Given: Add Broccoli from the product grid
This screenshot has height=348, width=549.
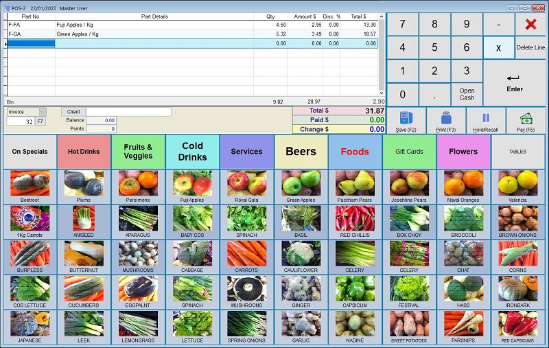Looking at the screenshot, I should click(463, 219).
